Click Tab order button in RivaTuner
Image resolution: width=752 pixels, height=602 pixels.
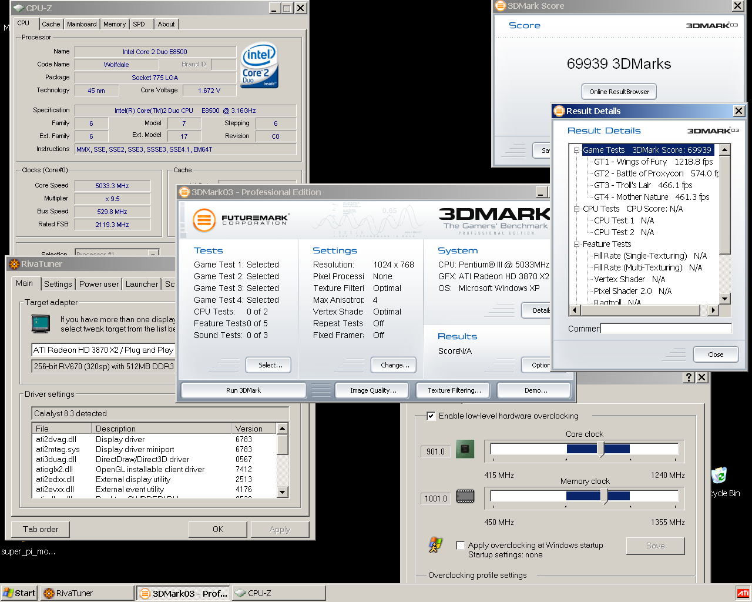click(41, 529)
